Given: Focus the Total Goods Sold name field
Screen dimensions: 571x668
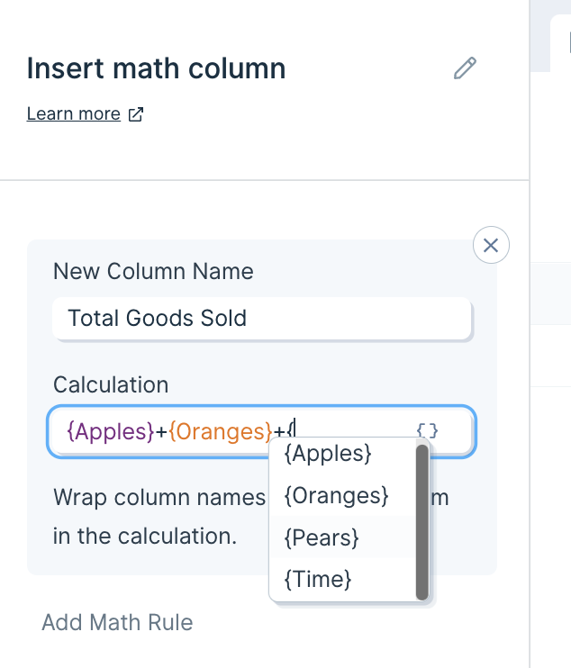Looking at the screenshot, I should (x=262, y=318).
